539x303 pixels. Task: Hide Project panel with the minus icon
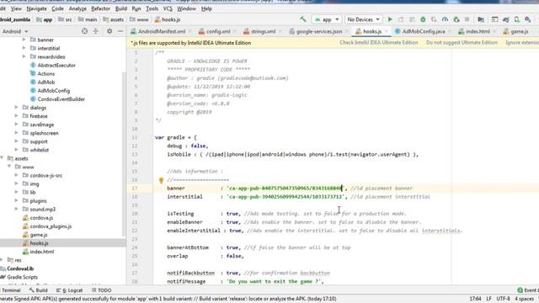tap(120, 31)
